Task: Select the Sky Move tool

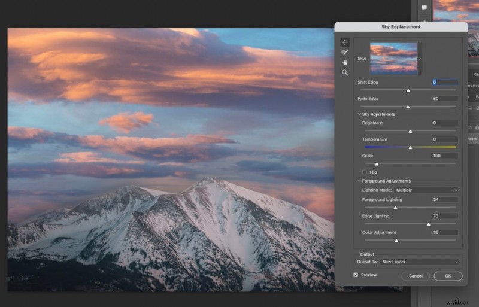Action: click(x=345, y=42)
